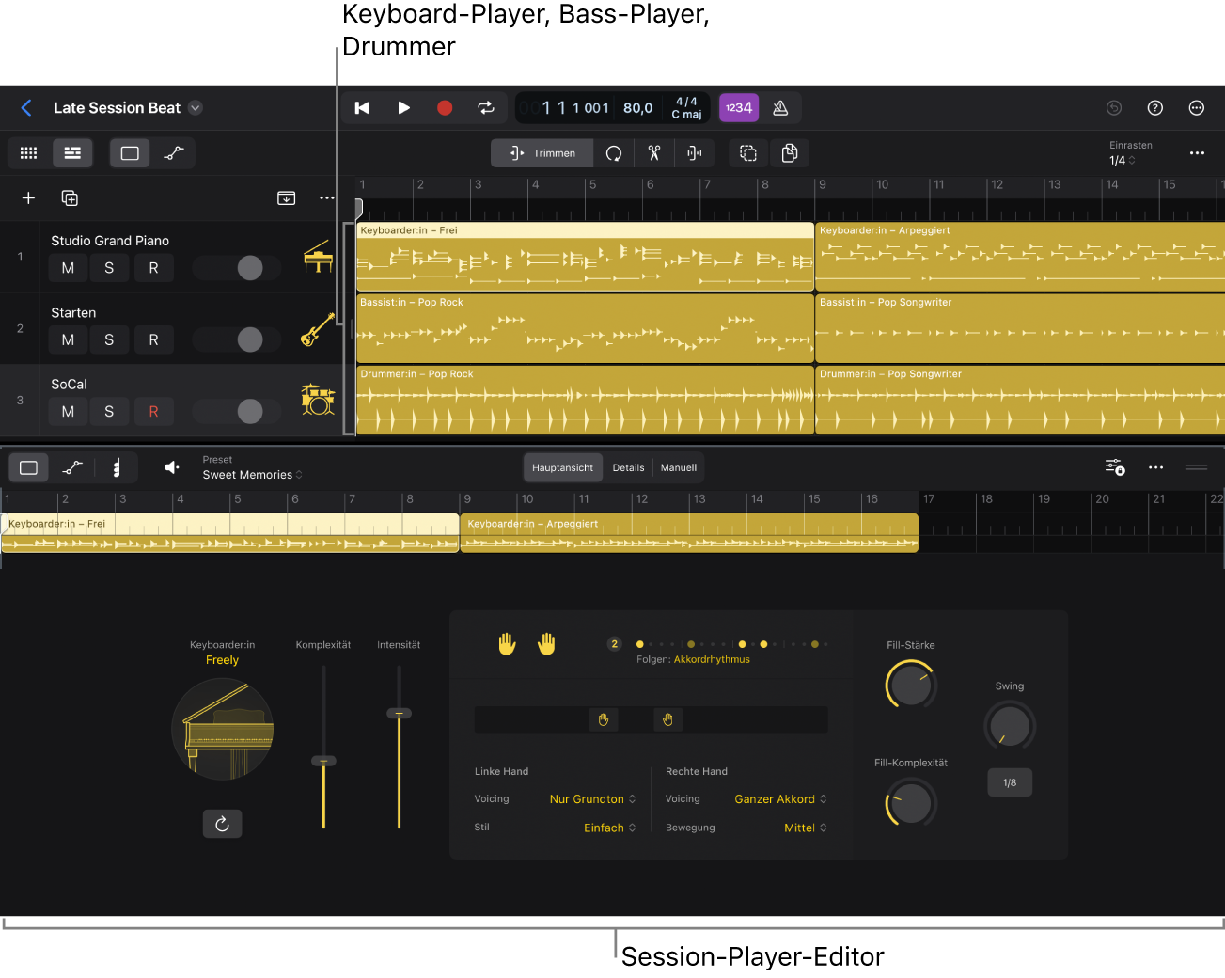Click the Fill-Stärke knob

point(911,686)
